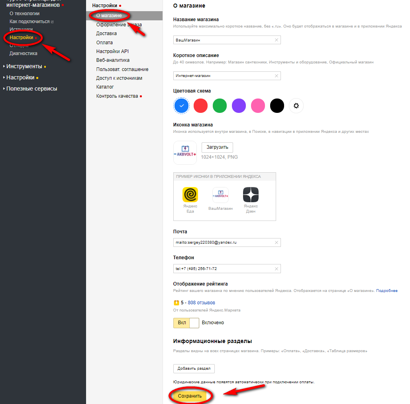
Task: Choose the purple color scheme
Action: (239, 106)
